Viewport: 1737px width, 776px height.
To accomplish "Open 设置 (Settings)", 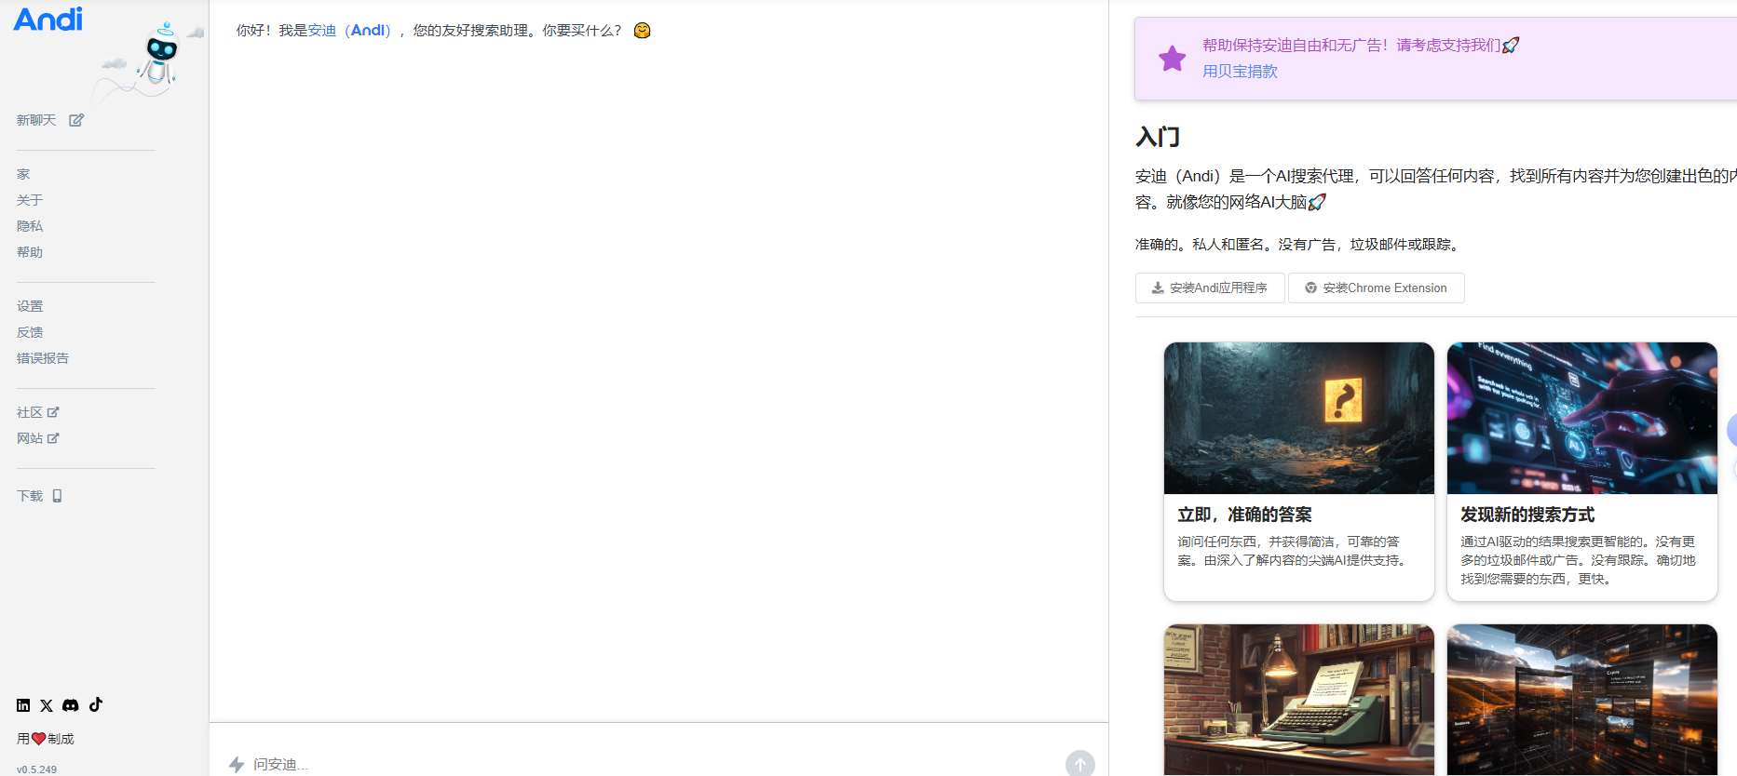I will tap(30, 306).
